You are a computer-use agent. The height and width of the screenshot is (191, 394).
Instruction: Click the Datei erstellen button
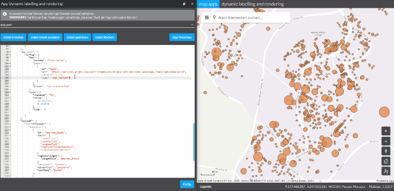click(x=13, y=37)
